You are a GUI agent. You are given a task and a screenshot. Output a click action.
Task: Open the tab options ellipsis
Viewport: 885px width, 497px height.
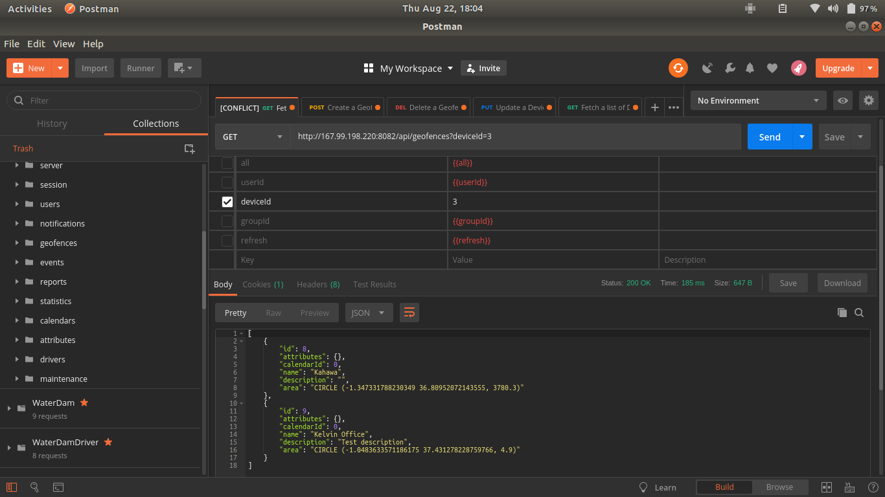point(674,107)
